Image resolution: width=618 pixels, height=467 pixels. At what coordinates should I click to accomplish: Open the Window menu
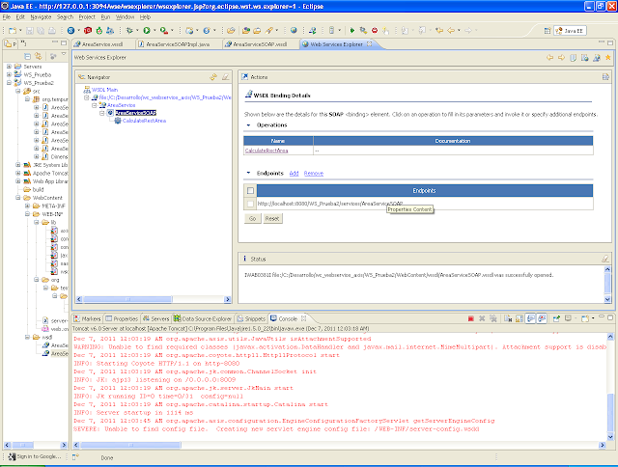125,17
